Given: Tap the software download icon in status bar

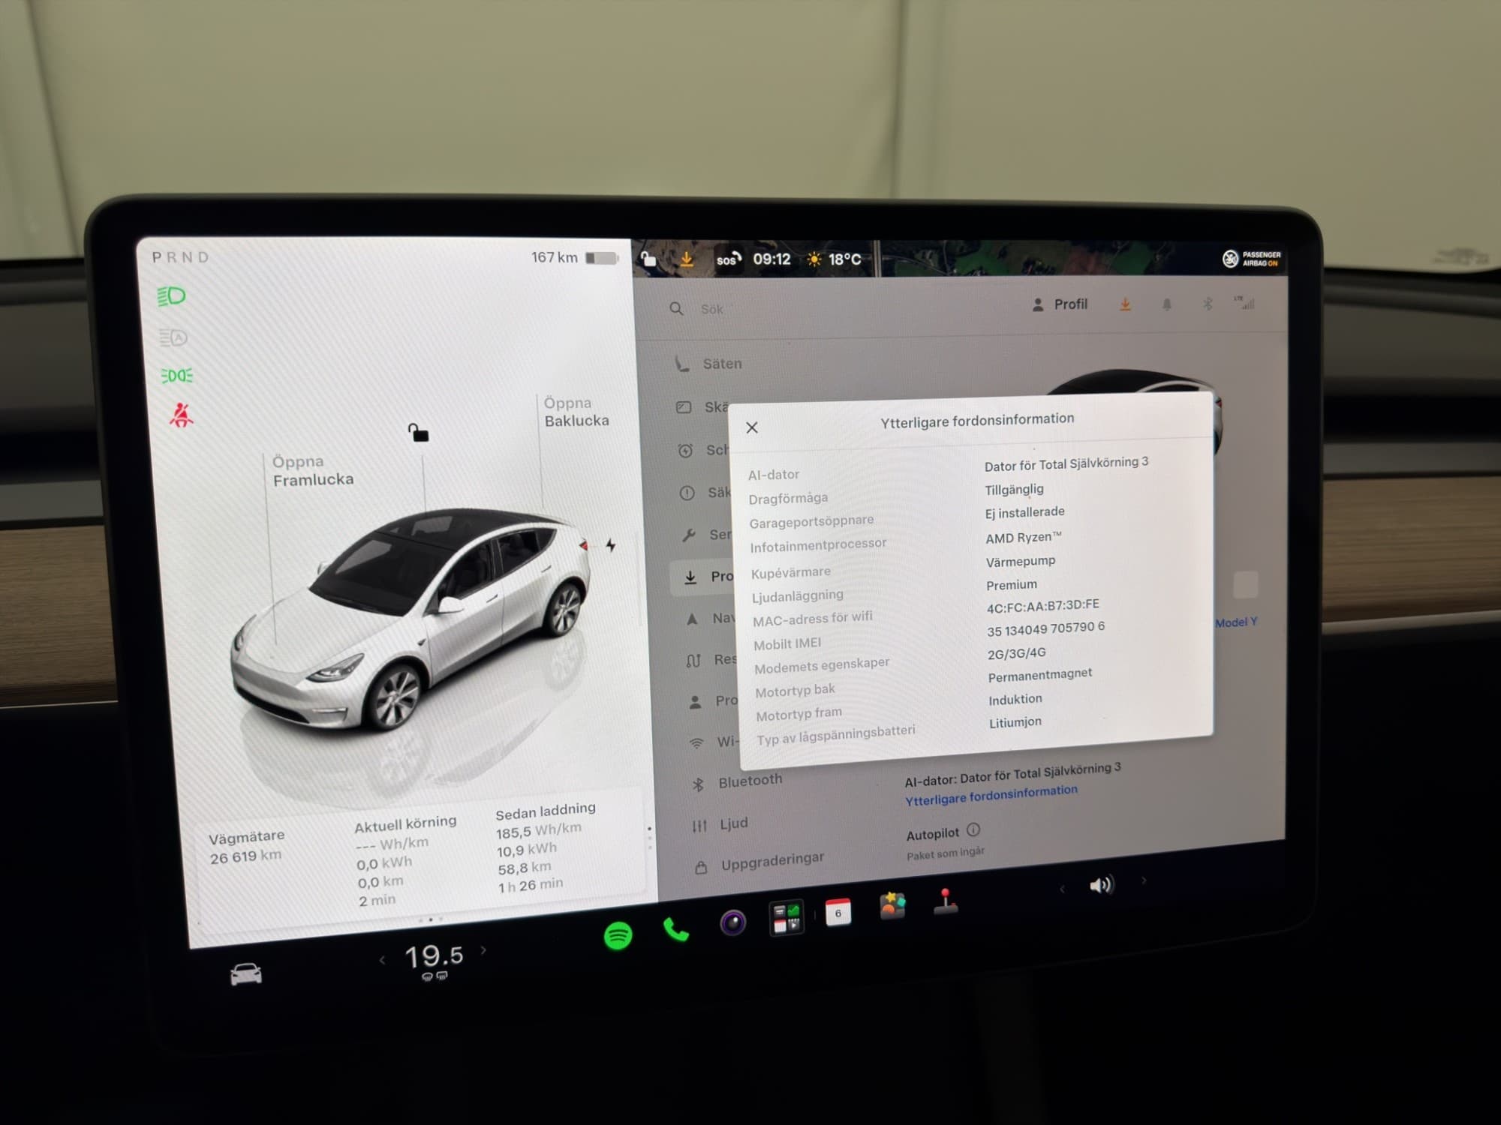Looking at the screenshot, I should point(686,259).
